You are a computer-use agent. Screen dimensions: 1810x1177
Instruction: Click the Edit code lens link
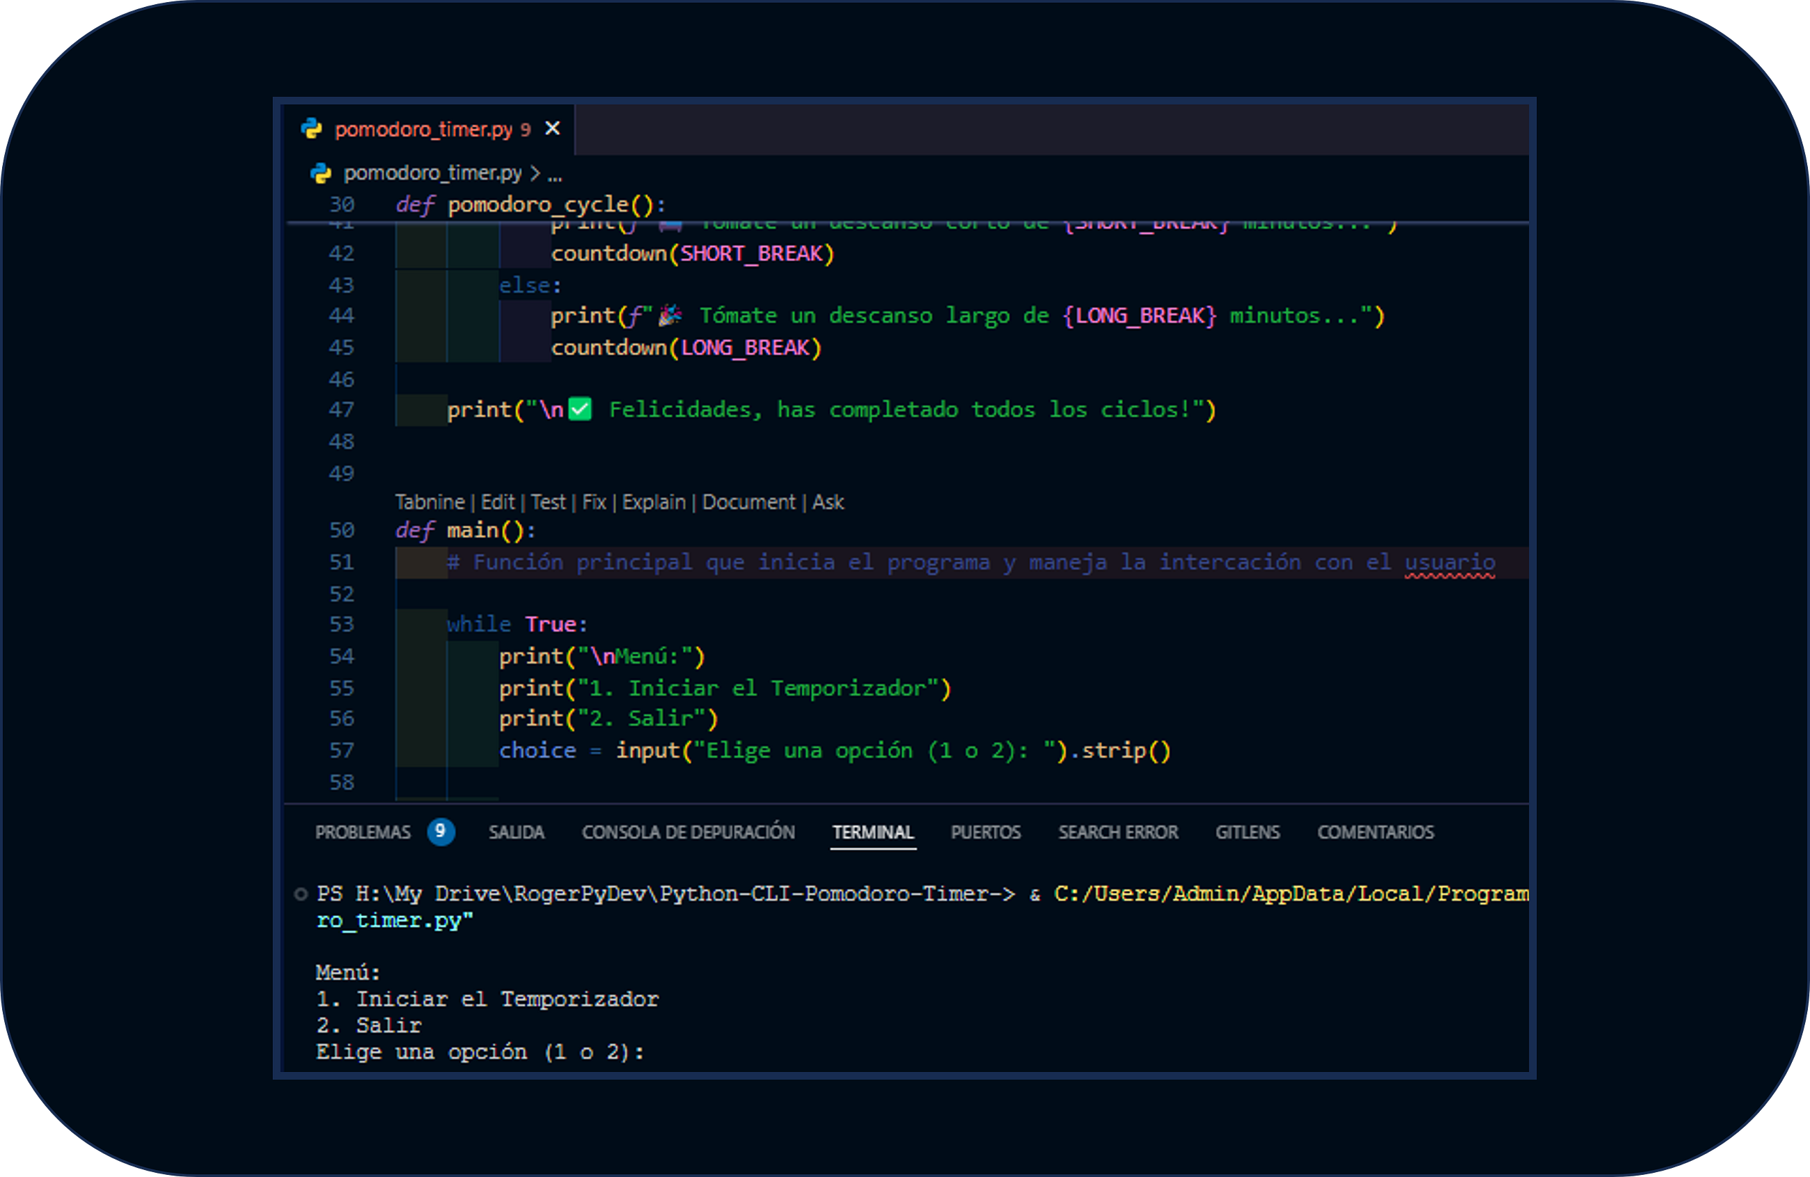[498, 502]
